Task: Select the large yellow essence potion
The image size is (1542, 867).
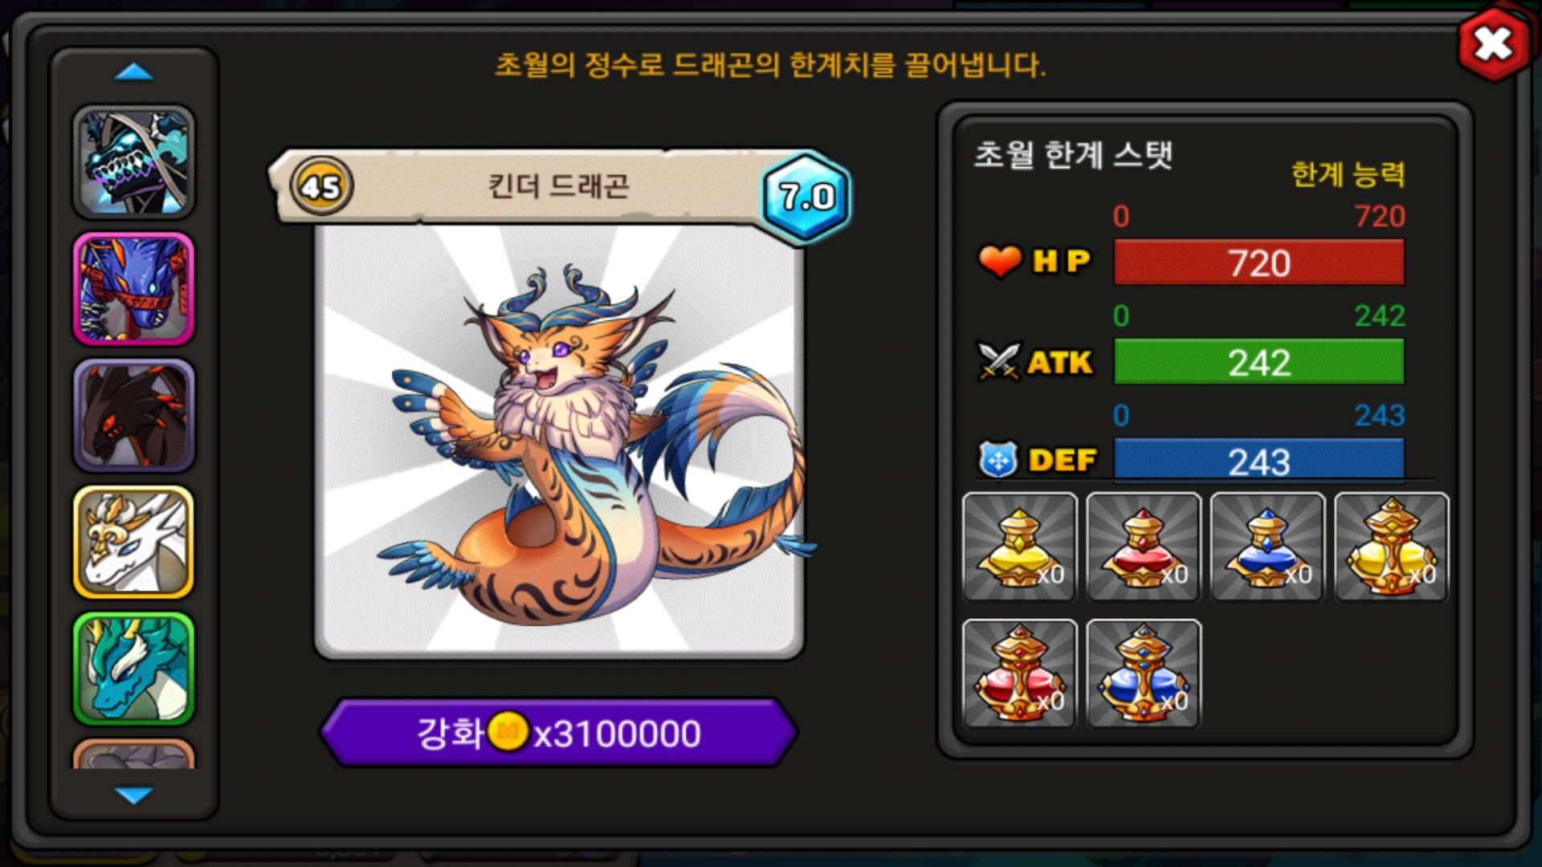Action: (x=1391, y=547)
